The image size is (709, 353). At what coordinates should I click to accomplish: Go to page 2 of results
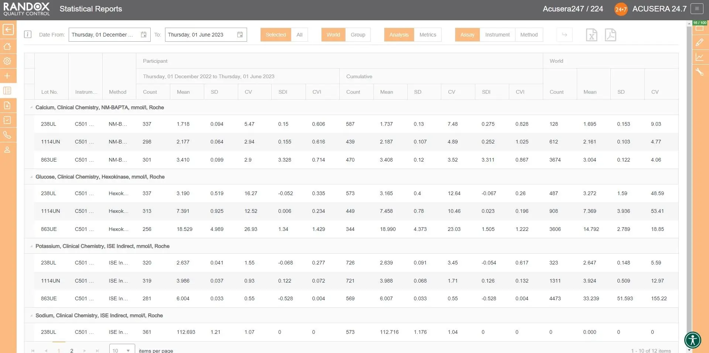pos(72,350)
